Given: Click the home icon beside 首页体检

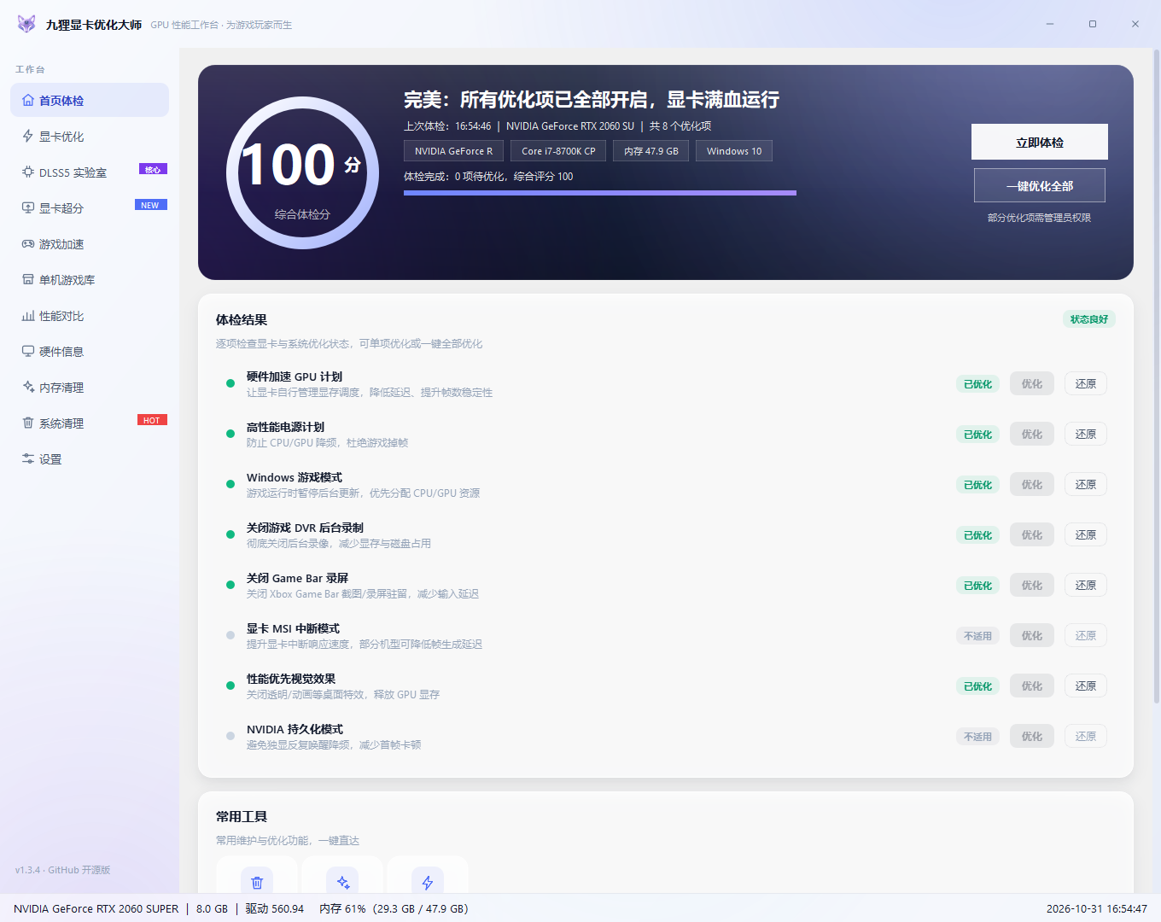Looking at the screenshot, I should (28, 100).
